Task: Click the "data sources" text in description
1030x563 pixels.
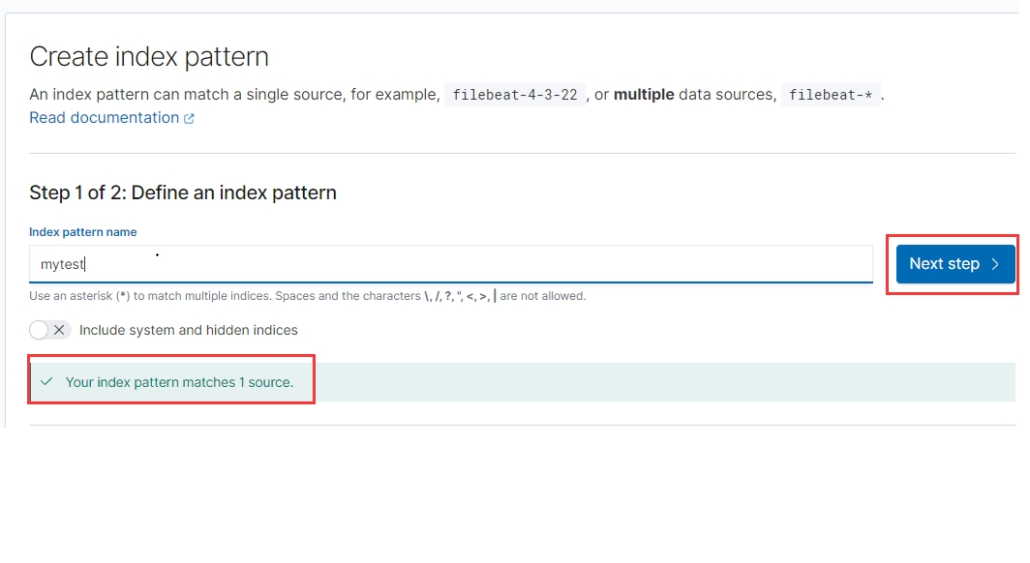Action: pos(726,95)
